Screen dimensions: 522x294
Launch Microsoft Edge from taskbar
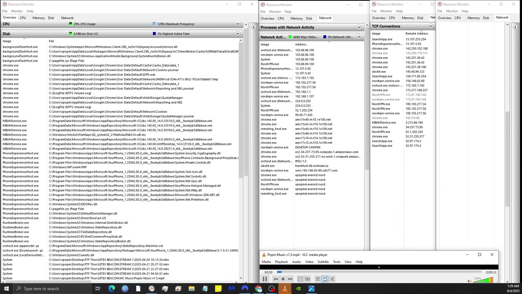point(111,289)
